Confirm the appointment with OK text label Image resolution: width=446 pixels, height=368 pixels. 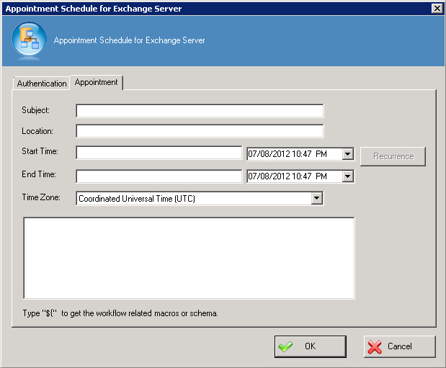pyautogui.click(x=310, y=346)
